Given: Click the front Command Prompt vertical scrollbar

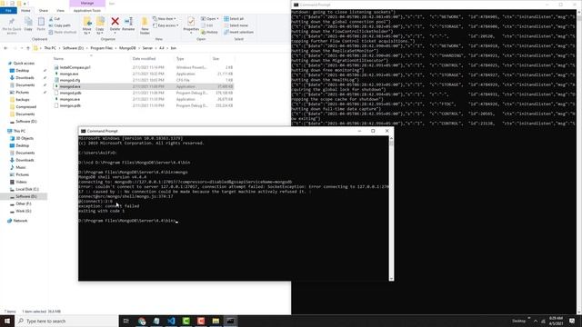Looking at the screenshot, I should [x=391, y=208].
